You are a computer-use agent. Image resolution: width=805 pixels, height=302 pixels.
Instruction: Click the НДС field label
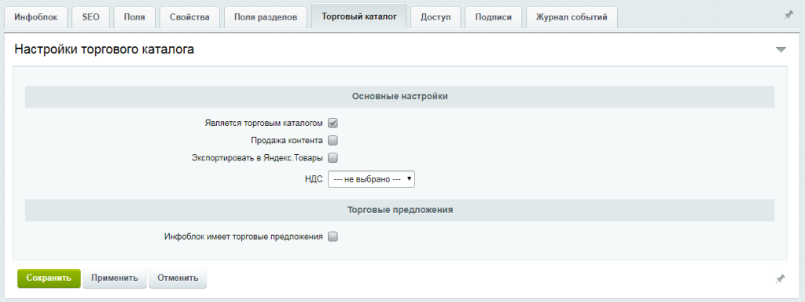click(314, 179)
